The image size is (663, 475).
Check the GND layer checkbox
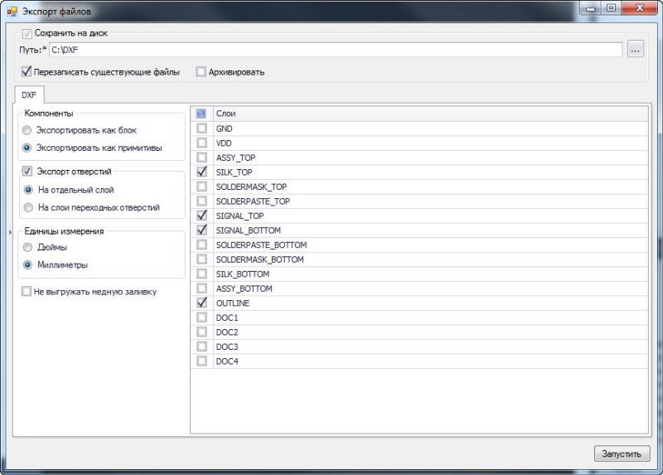point(201,128)
